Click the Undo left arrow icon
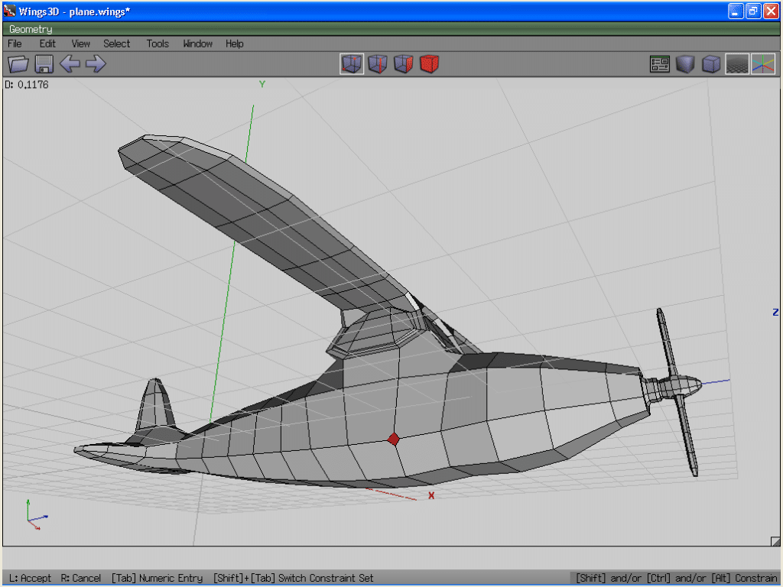 pos(70,64)
